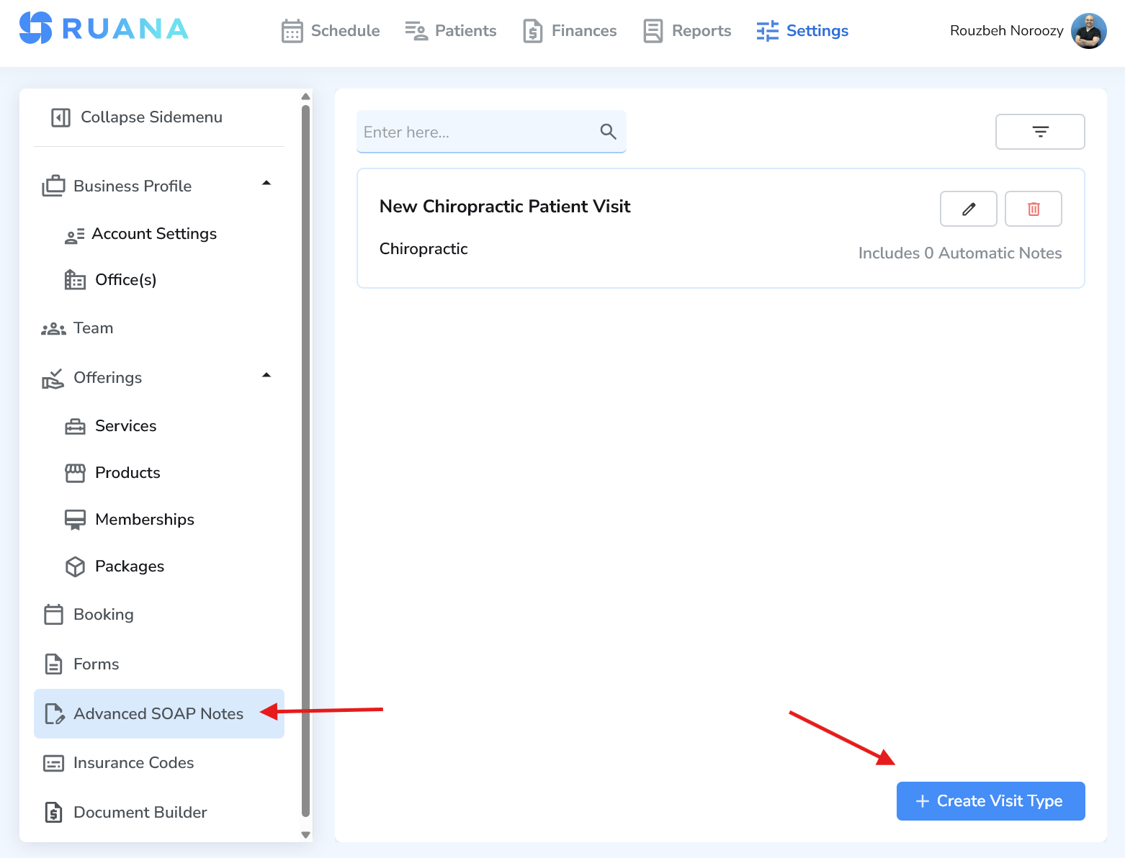This screenshot has width=1125, height=858.
Task: Open Reports in top navigation
Action: 687,31
